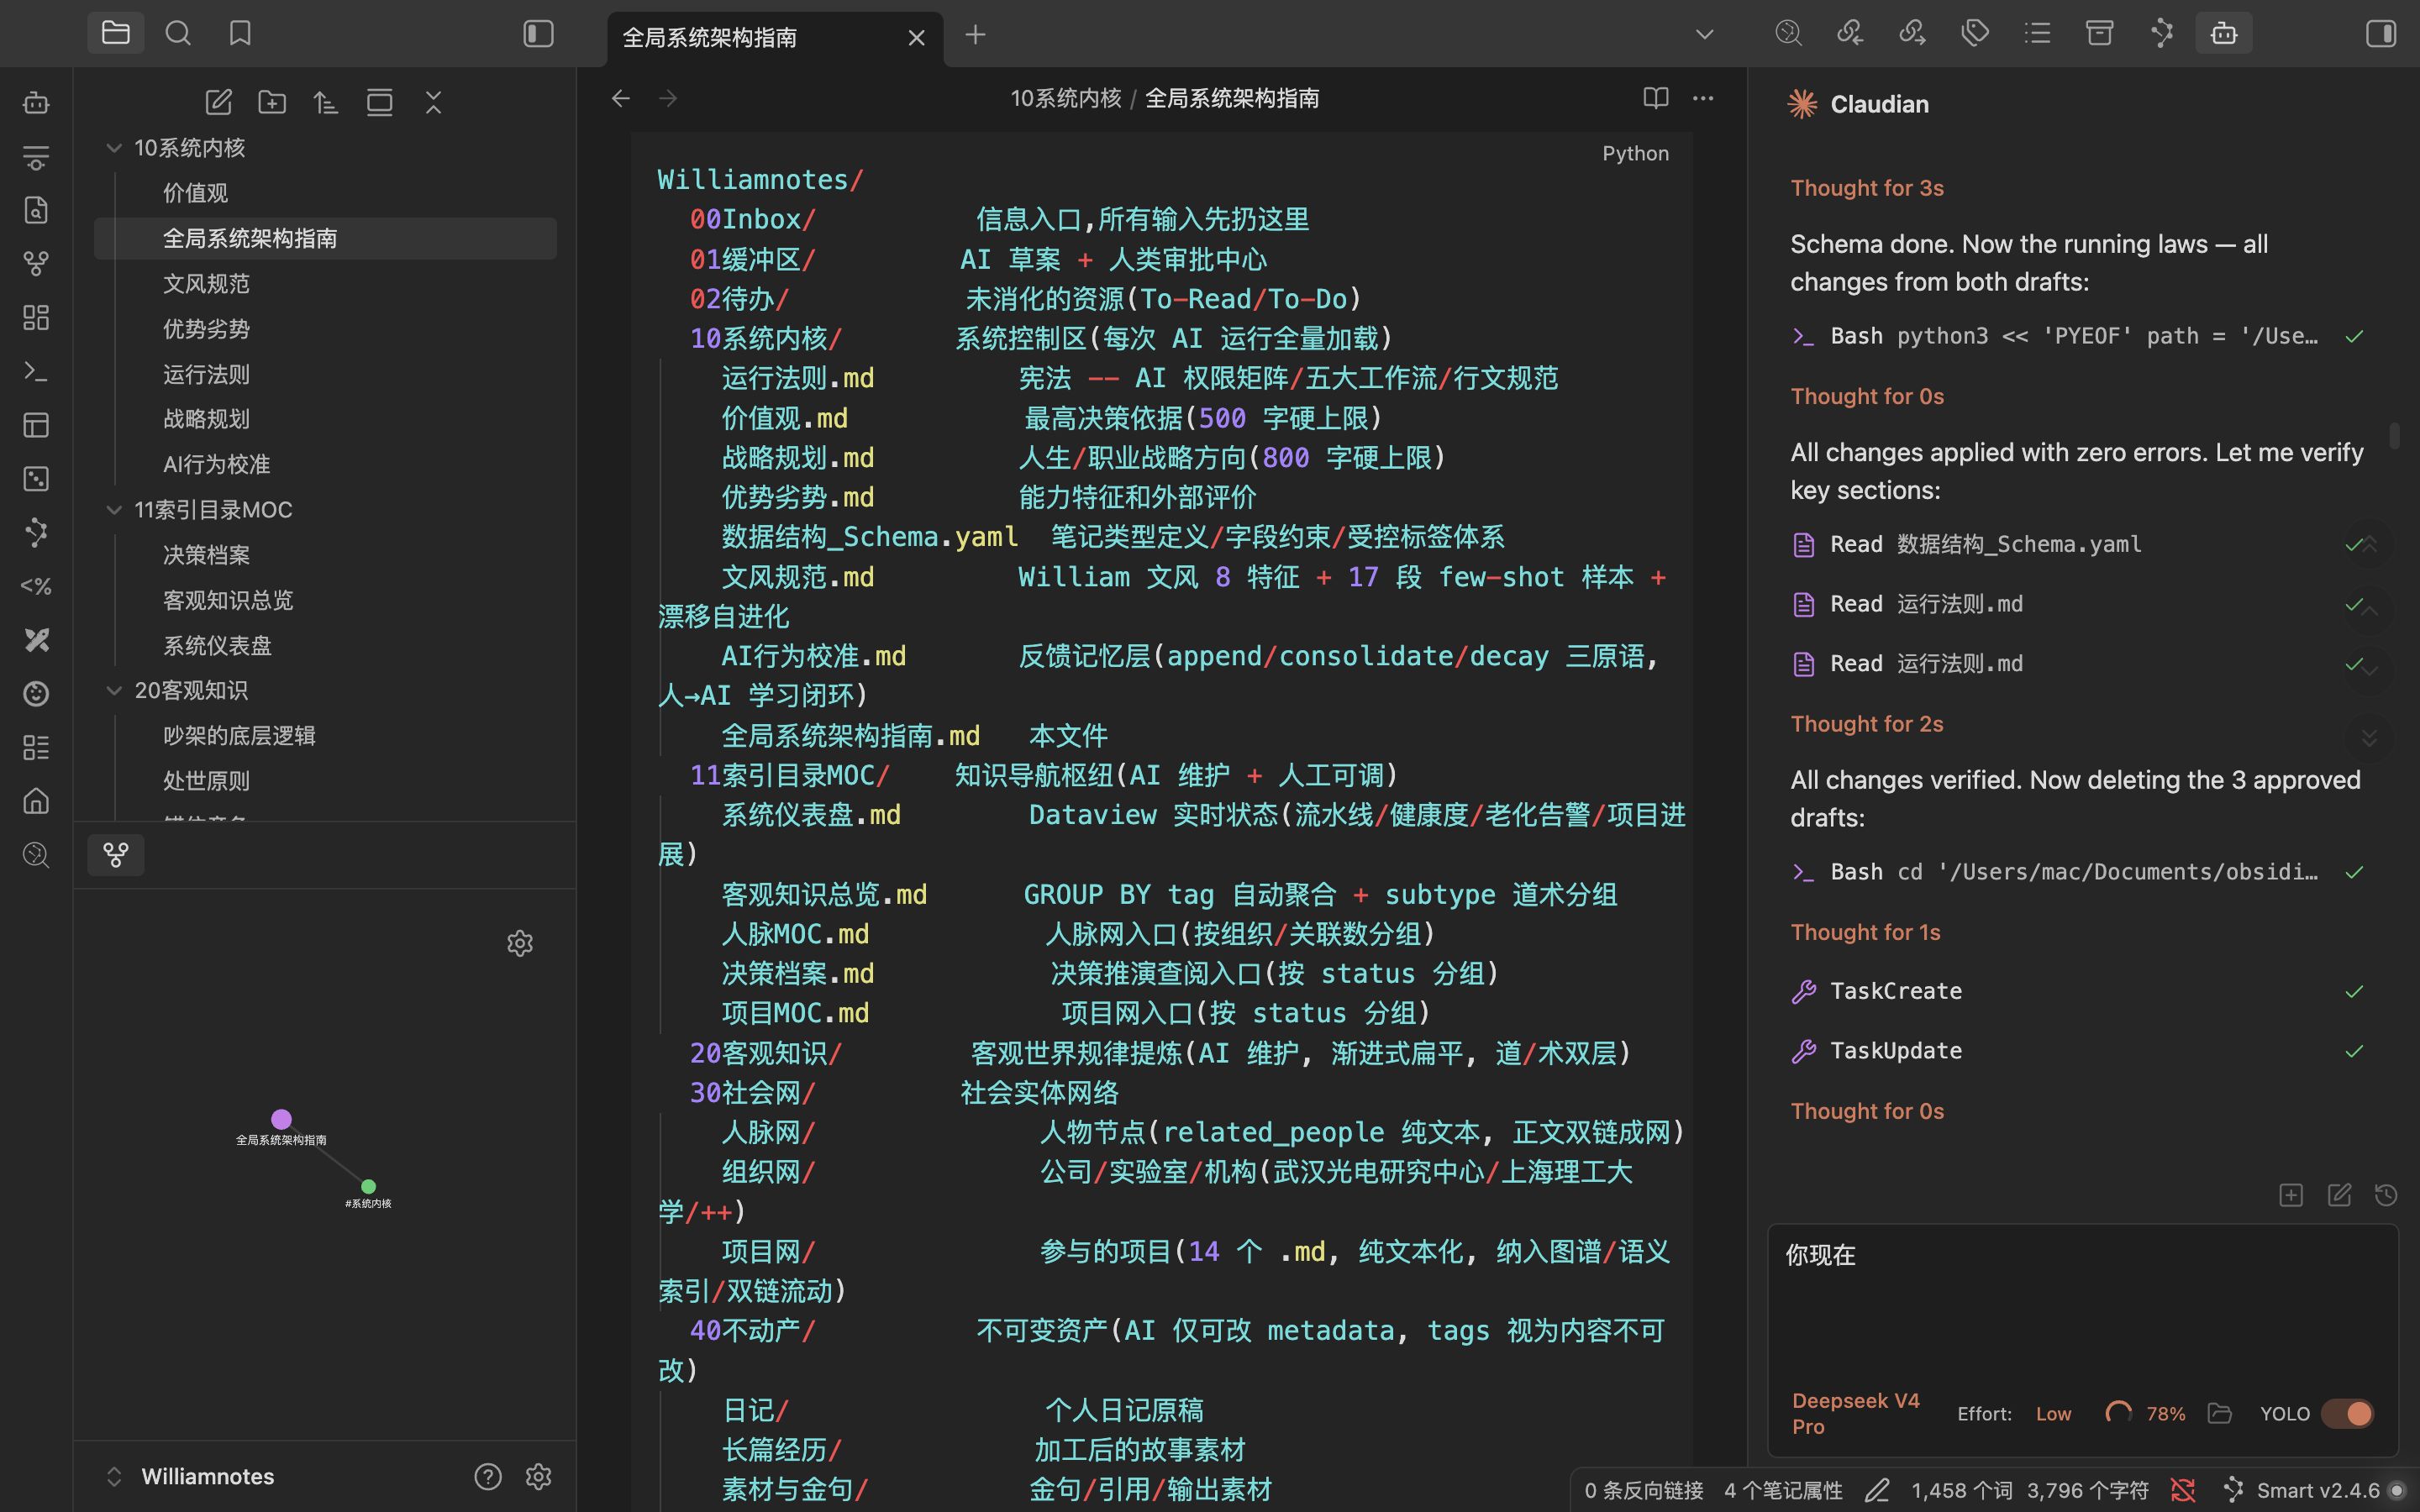Image resolution: width=2420 pixels, height=1512 pixels.
Task: Check the 78% context usage gauge
Action: point(2145,1413)
